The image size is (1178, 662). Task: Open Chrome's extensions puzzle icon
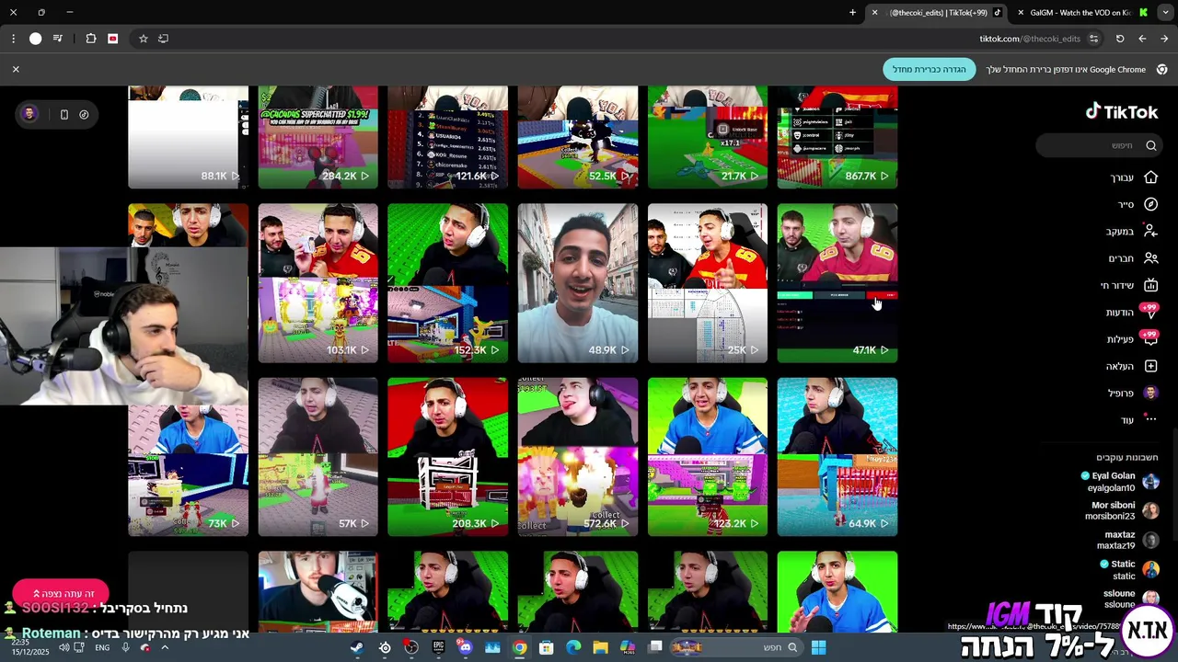coord(90,39)
